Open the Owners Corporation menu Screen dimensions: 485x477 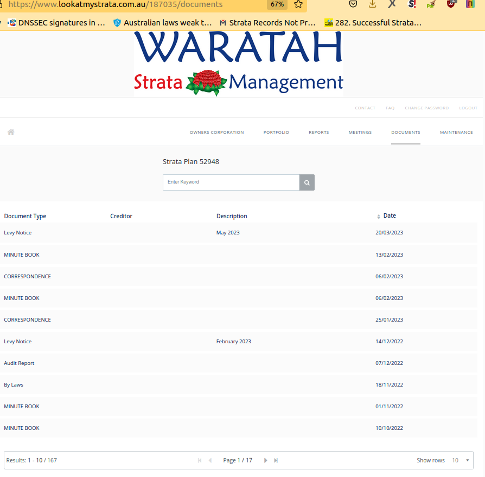point(216,133)
